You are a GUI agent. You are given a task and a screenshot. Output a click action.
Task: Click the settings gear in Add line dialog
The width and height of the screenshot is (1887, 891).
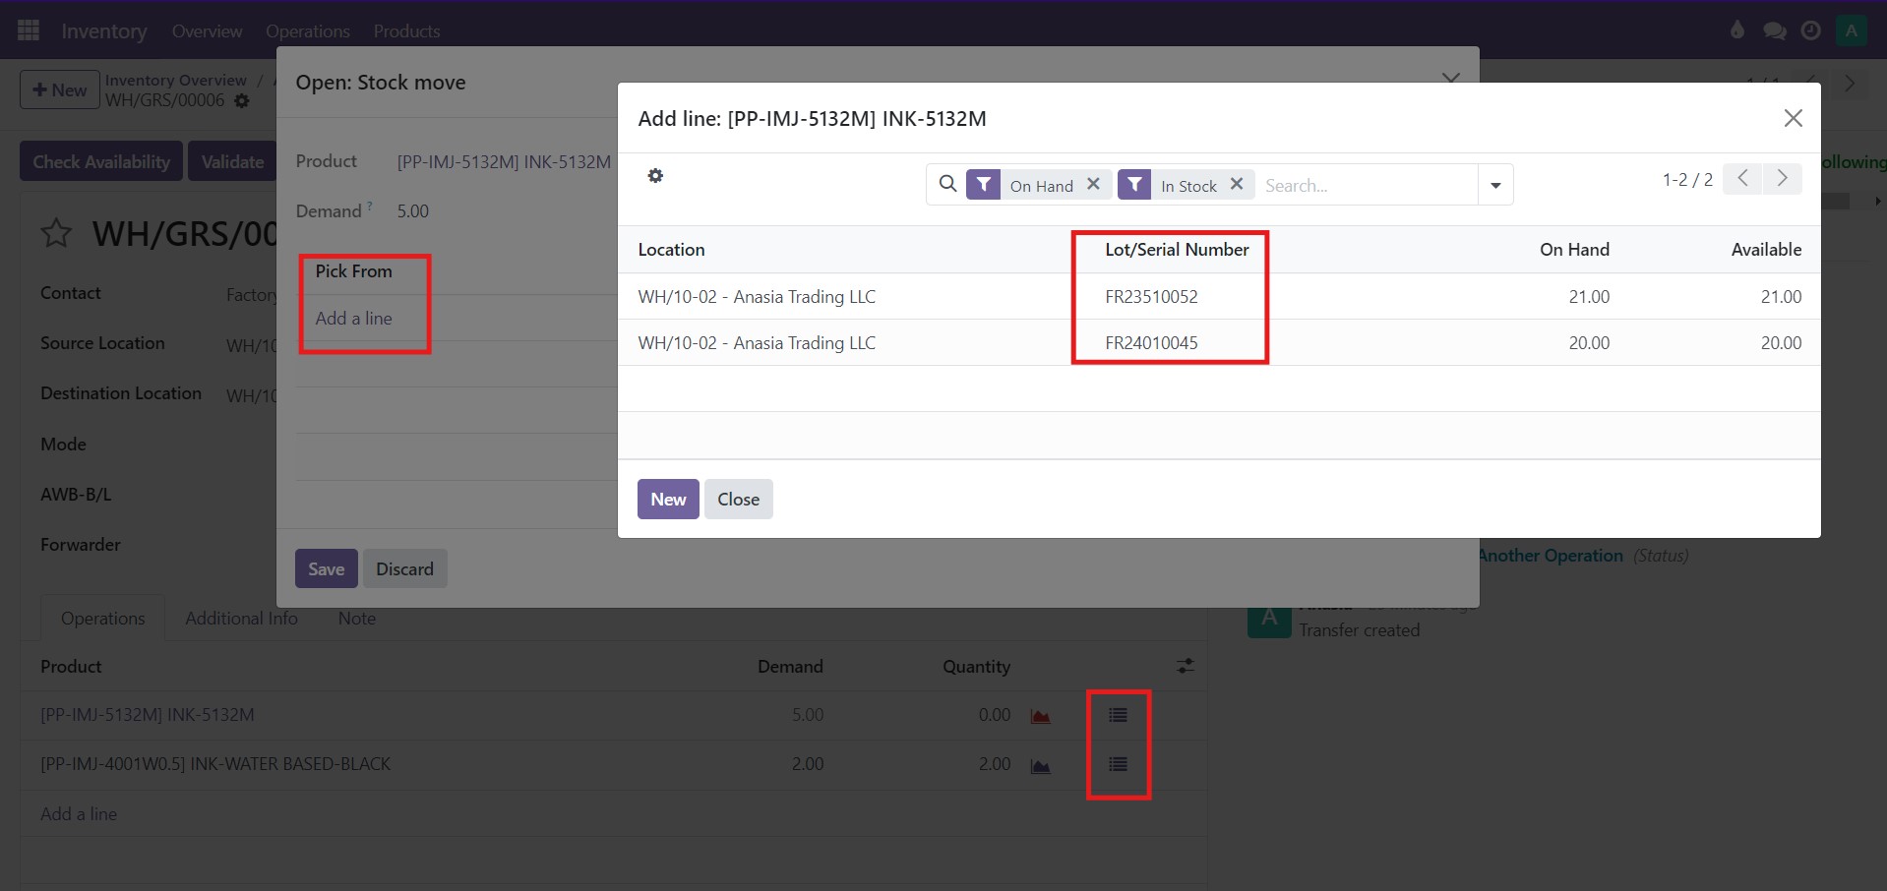click(655, 176)
